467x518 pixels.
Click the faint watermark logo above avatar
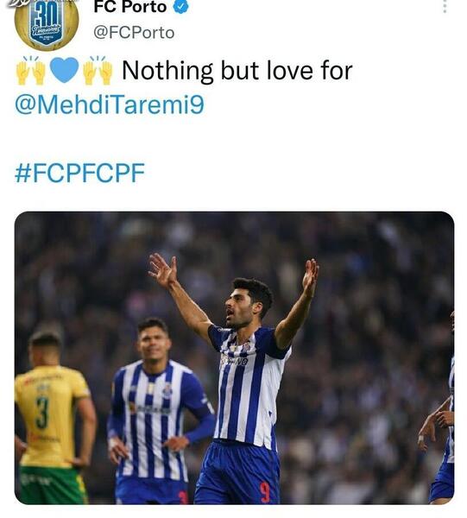(15, 3)
